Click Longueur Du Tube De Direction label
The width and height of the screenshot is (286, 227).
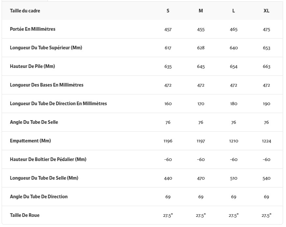coord(58,104)
